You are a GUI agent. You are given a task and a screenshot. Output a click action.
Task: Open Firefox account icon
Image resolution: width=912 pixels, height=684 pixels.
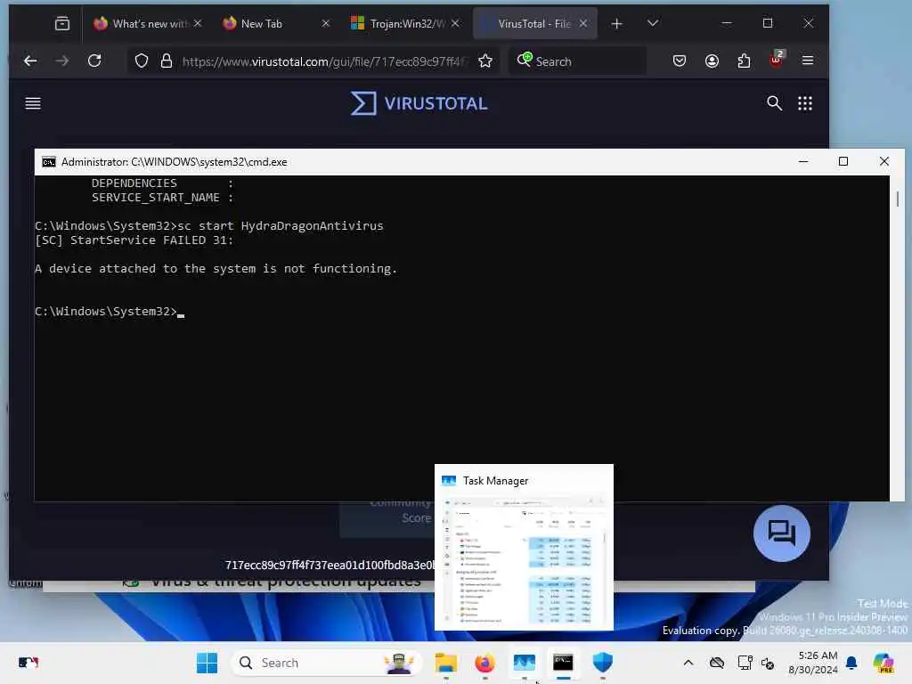pyautogui.click(x=712, y=61)
